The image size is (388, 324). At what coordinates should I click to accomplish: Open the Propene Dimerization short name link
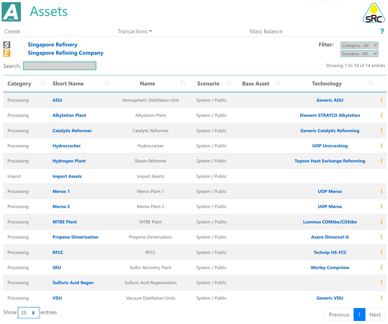pos(75,237)
